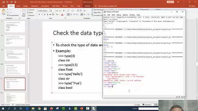Select slide 10 thumbnail
198x111 pixels.
pos(15,70)
